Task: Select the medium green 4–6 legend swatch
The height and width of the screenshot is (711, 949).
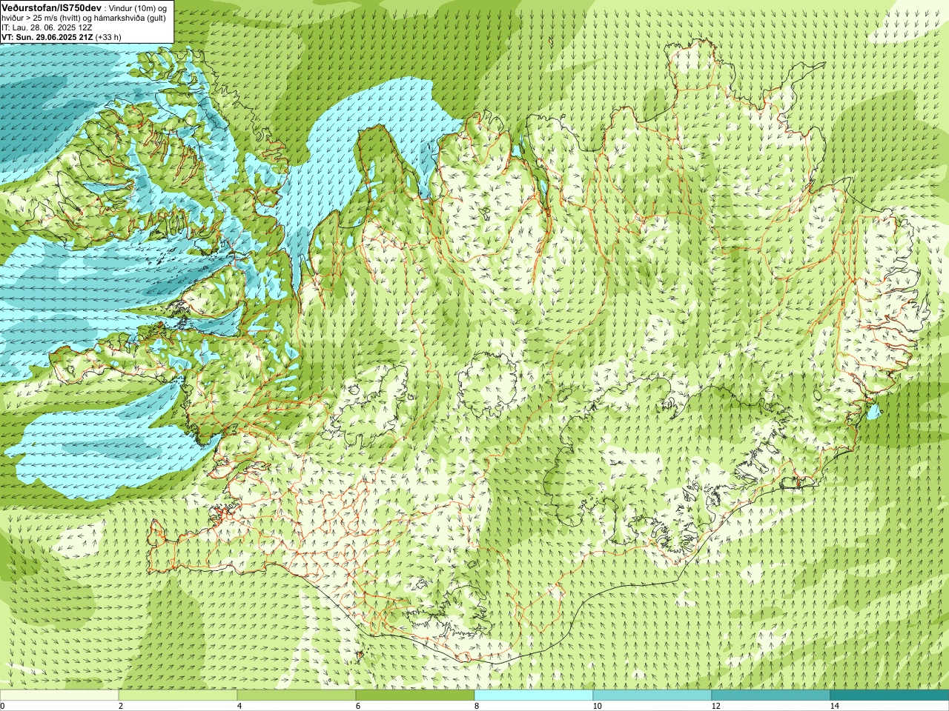Action: coord(297,695)
